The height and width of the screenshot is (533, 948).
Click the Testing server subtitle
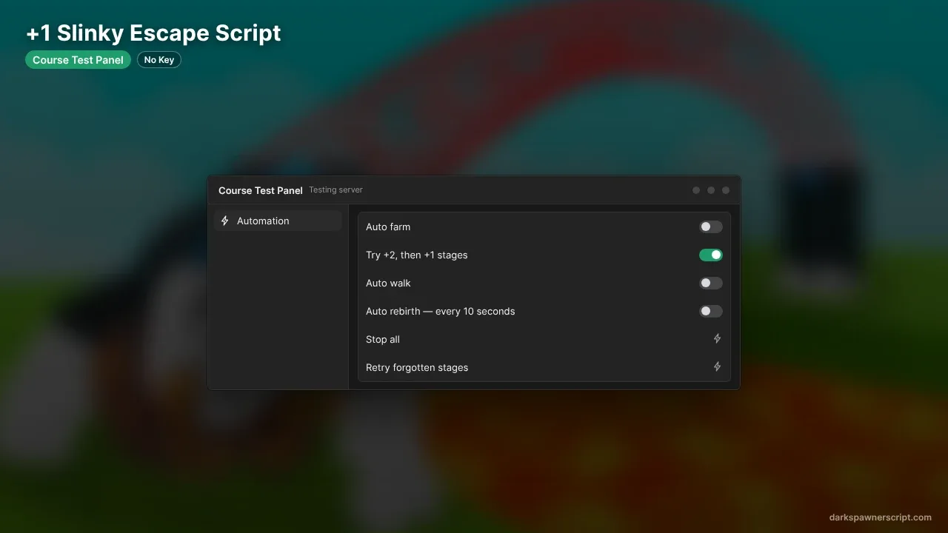click(336, 190)
